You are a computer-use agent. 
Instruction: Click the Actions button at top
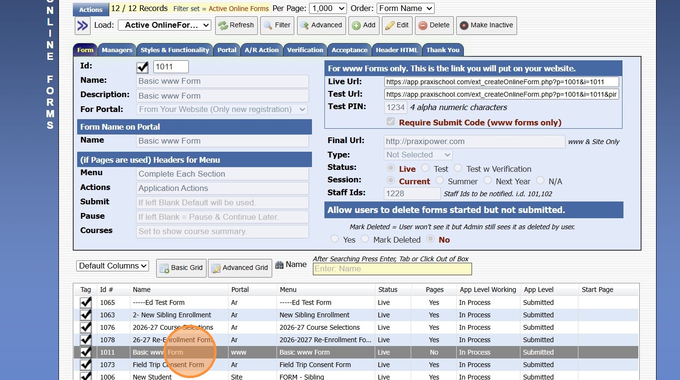[91, 10]
